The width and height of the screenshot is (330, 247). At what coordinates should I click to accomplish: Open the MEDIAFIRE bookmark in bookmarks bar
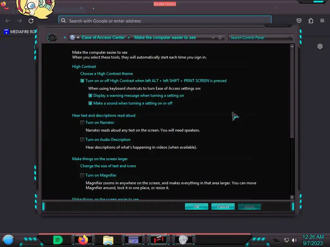[20, 32]
